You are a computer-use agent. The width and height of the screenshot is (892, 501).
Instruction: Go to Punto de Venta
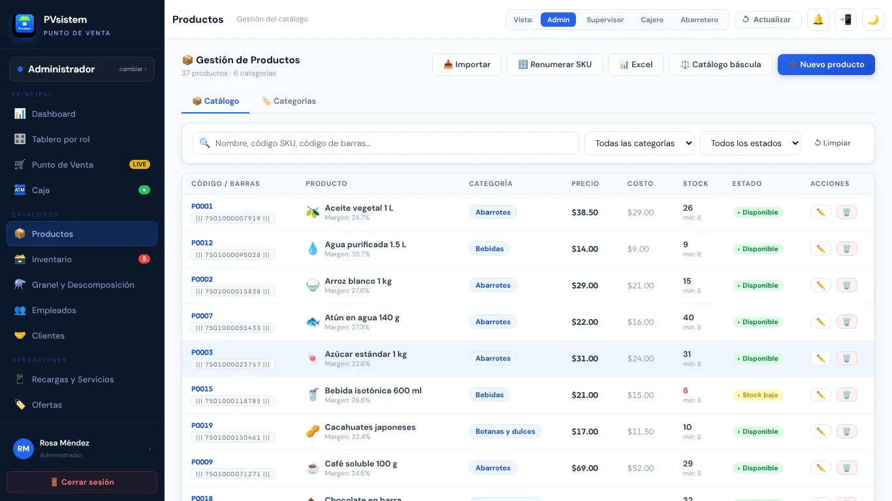point(82,165)
